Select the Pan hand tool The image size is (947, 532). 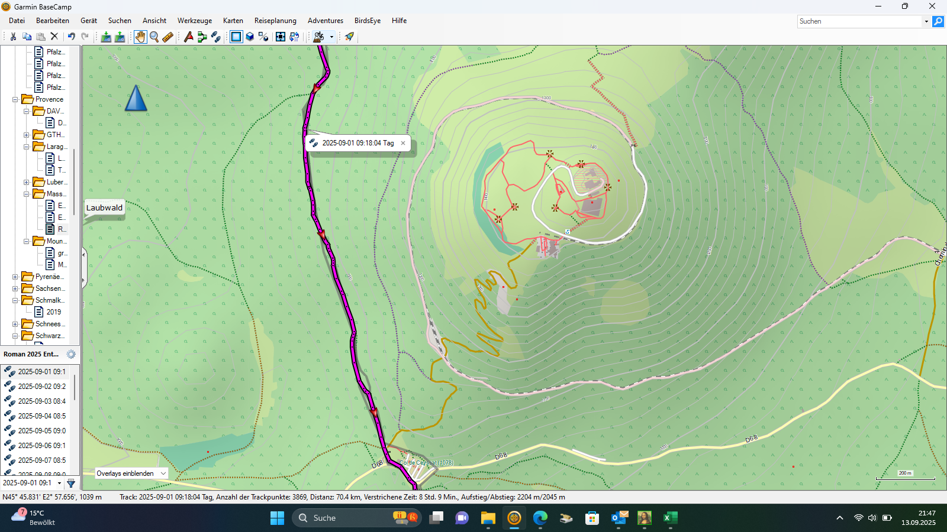(140, 37)
